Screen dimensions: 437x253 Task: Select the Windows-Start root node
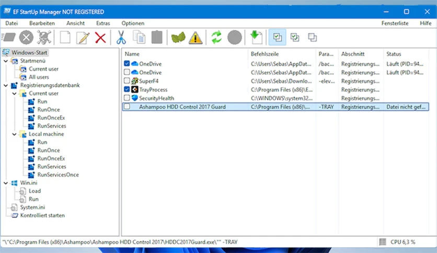(29, 52)
